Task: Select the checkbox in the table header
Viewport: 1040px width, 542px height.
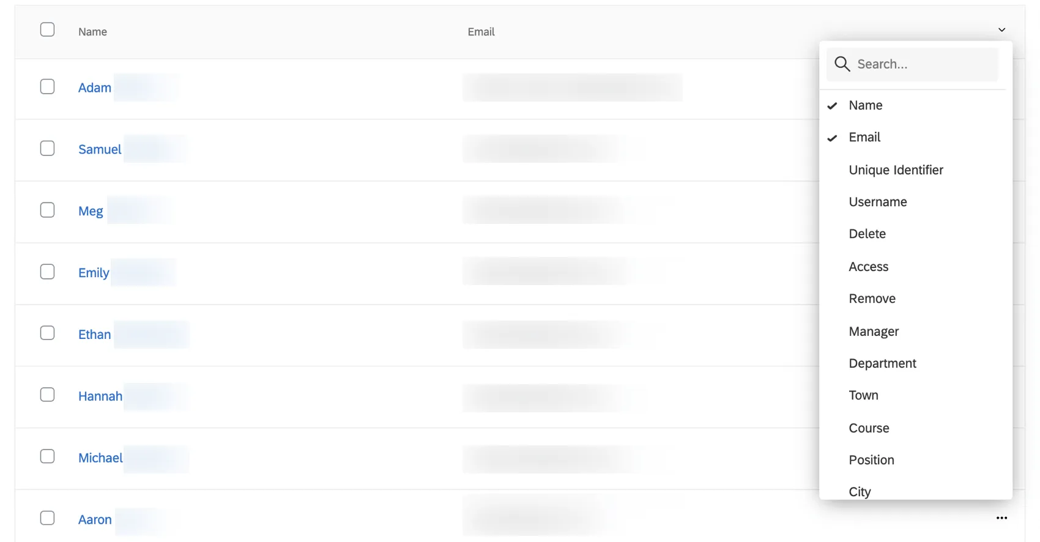Action: click(47, 29)
